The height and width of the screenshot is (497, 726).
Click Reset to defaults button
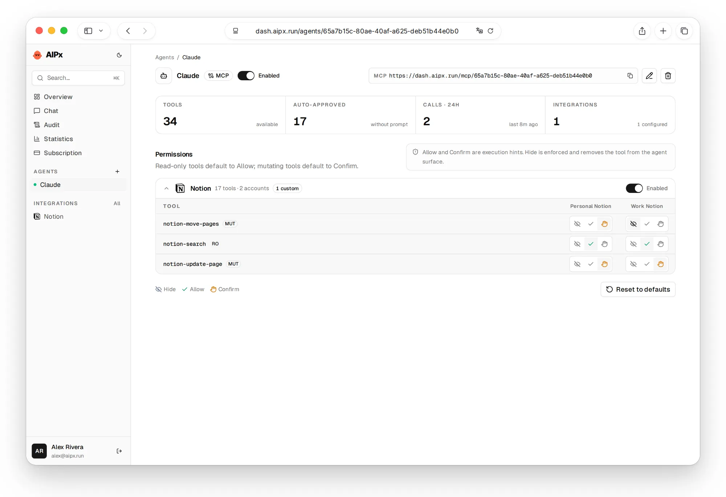(x=638, y=289)
